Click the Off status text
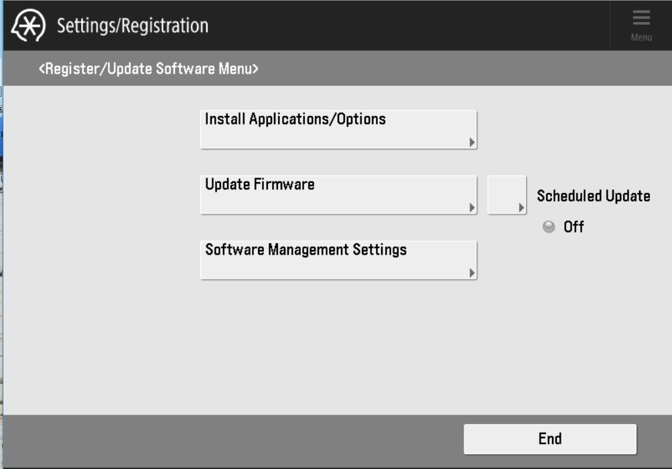This screenshot has width=672, height=469. [574, 227]
